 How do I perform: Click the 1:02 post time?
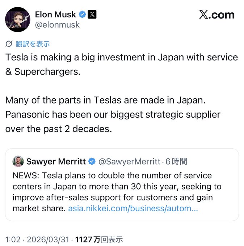click(x=12, y=239)
